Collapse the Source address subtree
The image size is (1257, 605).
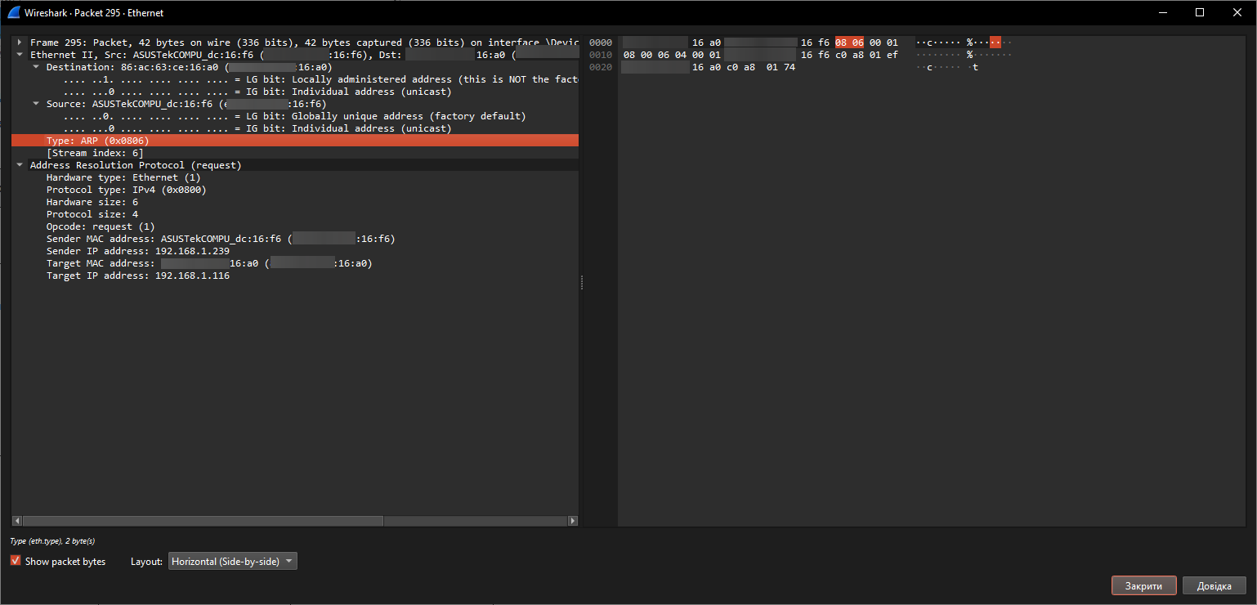coord(36,104)
